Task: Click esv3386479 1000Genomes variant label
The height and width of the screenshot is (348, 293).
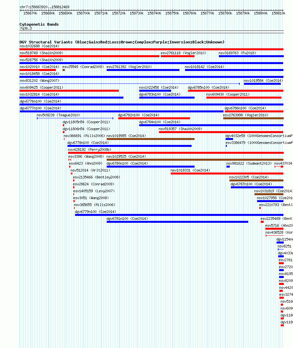Action: click(259, 143)
